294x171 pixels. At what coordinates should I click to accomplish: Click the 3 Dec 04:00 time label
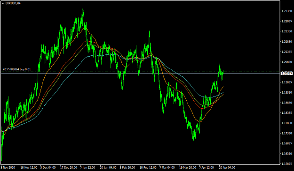(x=48, y=168)
